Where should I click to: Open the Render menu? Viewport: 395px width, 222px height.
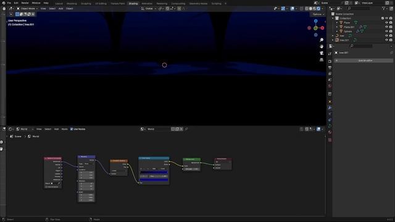coord(25,3)
